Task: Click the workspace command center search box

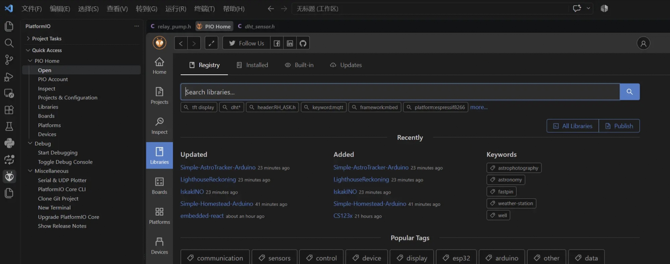Action: [431, 9]
